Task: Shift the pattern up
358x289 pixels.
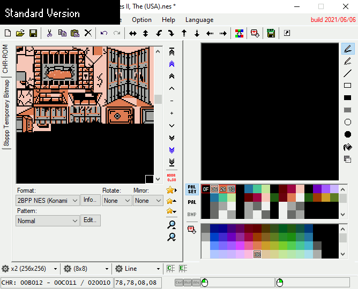Action: [x=184, y=34]
